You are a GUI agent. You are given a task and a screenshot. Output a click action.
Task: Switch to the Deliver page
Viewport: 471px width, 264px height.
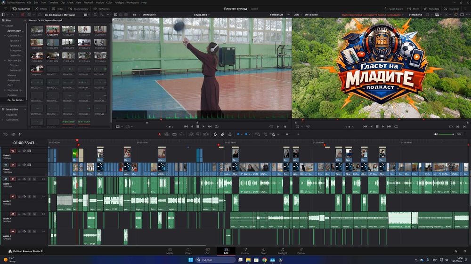pyautogui.click(x=301, y=251)
